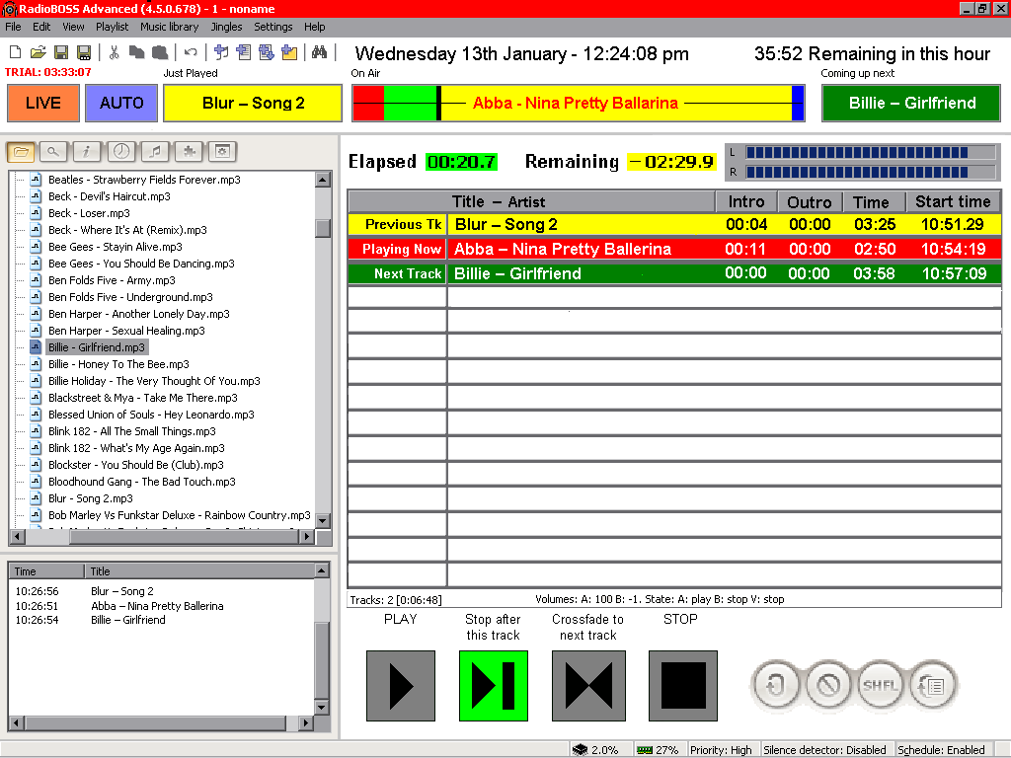Open the Help menu

point(315,27)
